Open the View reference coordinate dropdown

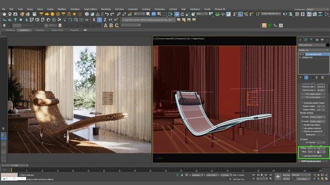click(202, 14)
